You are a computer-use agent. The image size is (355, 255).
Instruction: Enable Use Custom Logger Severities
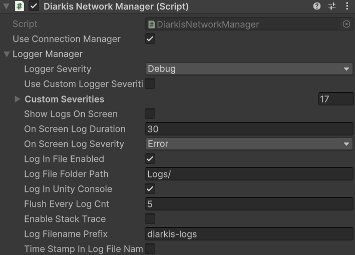click(x=150, y=84)
